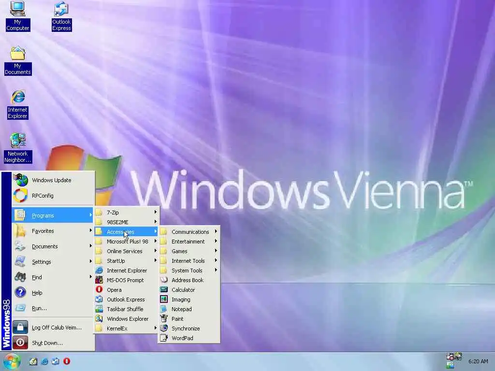Expand the Games submenu arrow

point(216,251)
